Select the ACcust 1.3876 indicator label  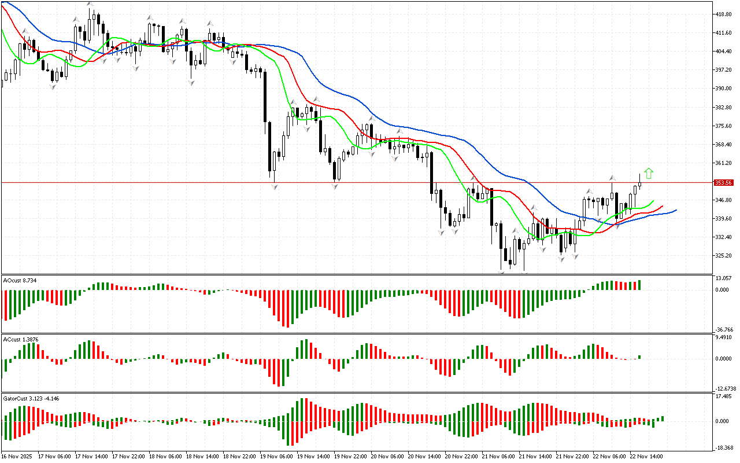(21, 339)
